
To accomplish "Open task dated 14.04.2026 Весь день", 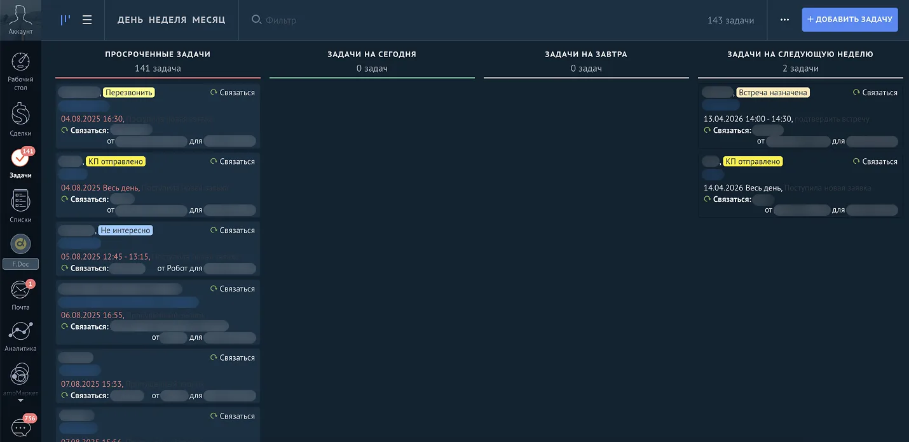I will (800, 185).
